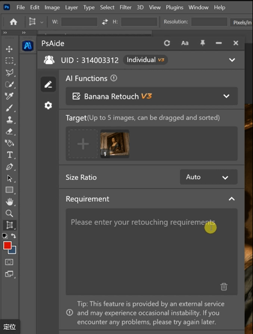Open the File menu
This screenshot has height=334, width=253.
(x=21, y=8)
